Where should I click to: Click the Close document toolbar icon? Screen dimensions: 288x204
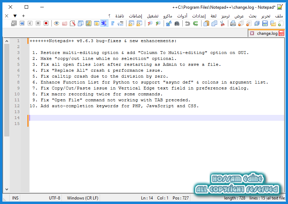(x=249, y=23)
